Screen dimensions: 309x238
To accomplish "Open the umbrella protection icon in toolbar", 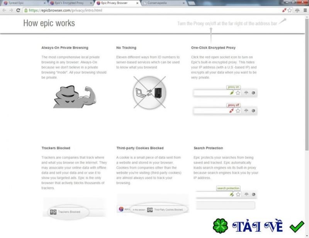I will pyautogui.click(x=297, y=10).
